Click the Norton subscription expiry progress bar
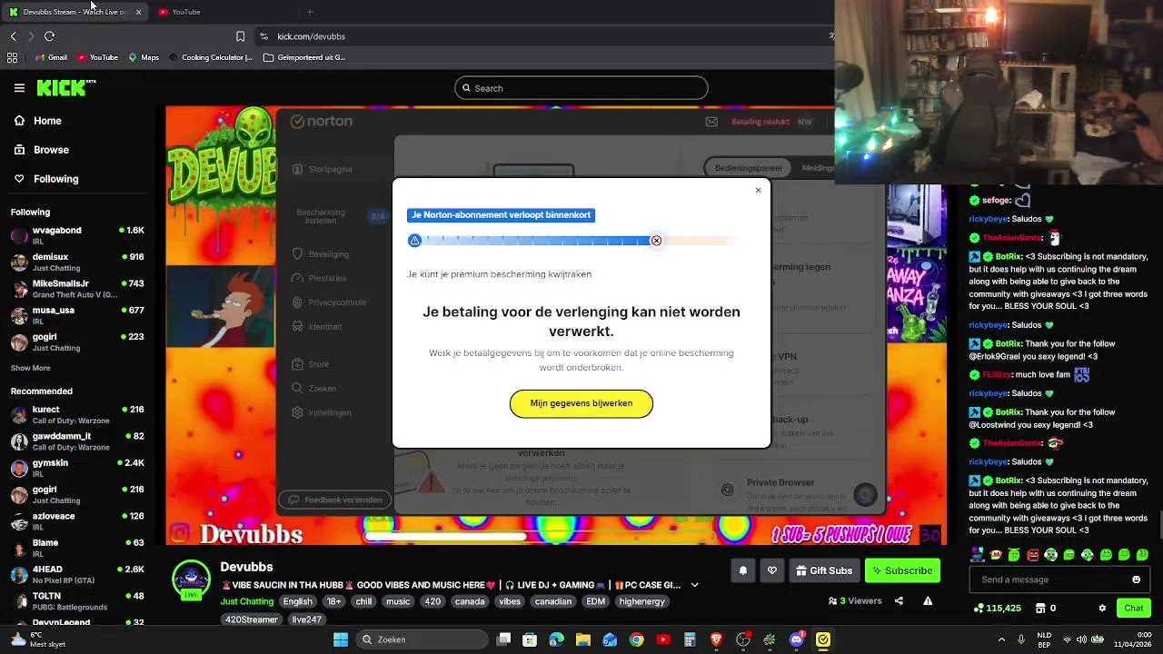 tap(572, 241)
